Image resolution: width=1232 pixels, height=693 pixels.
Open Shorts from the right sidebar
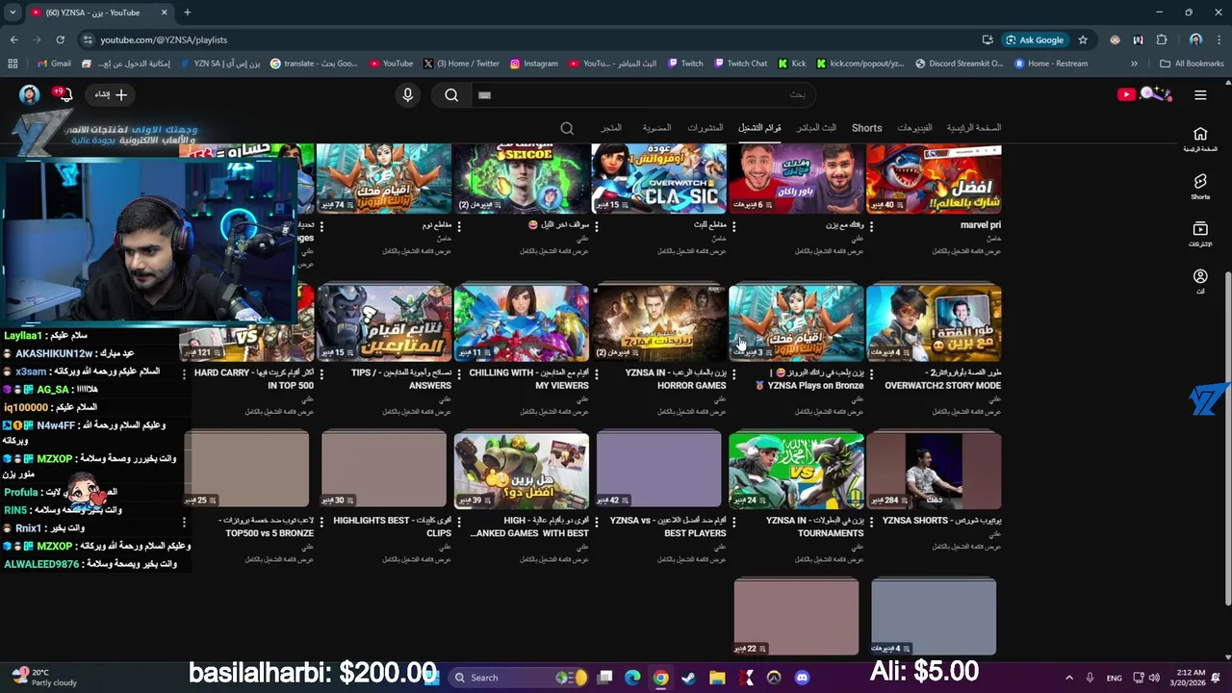point(1200,187)
